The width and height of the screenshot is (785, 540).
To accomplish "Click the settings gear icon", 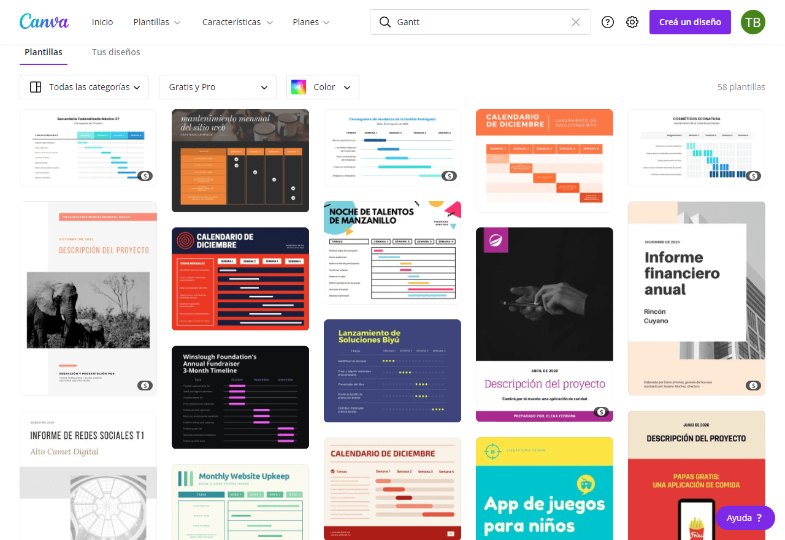I will [x=632, y=21].
